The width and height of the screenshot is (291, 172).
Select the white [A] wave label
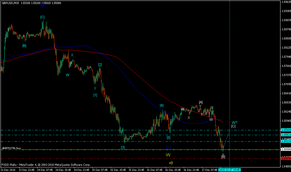201,102
